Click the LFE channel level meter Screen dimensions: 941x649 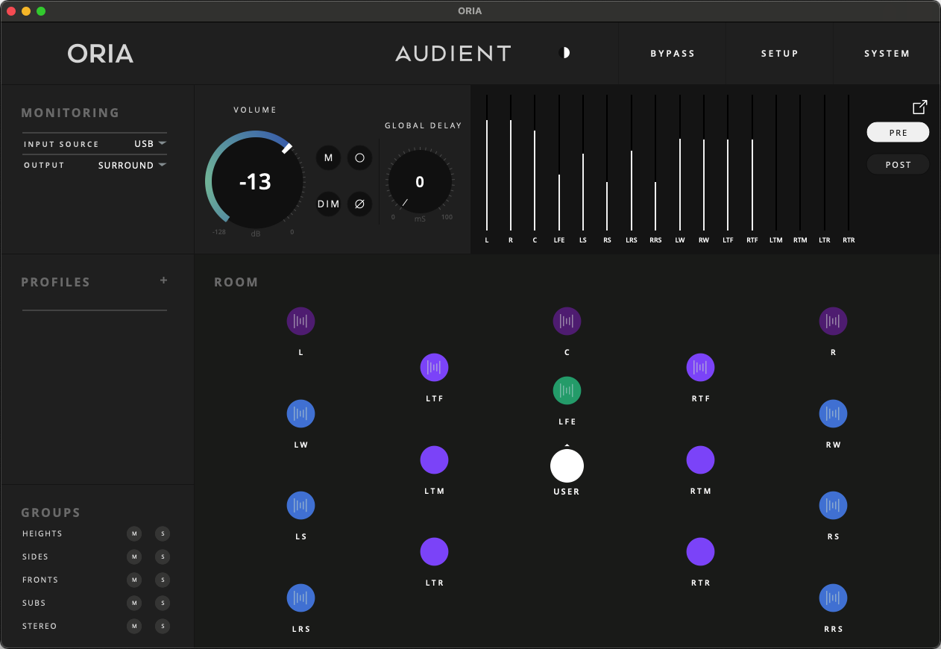click(x=559, y=163)
